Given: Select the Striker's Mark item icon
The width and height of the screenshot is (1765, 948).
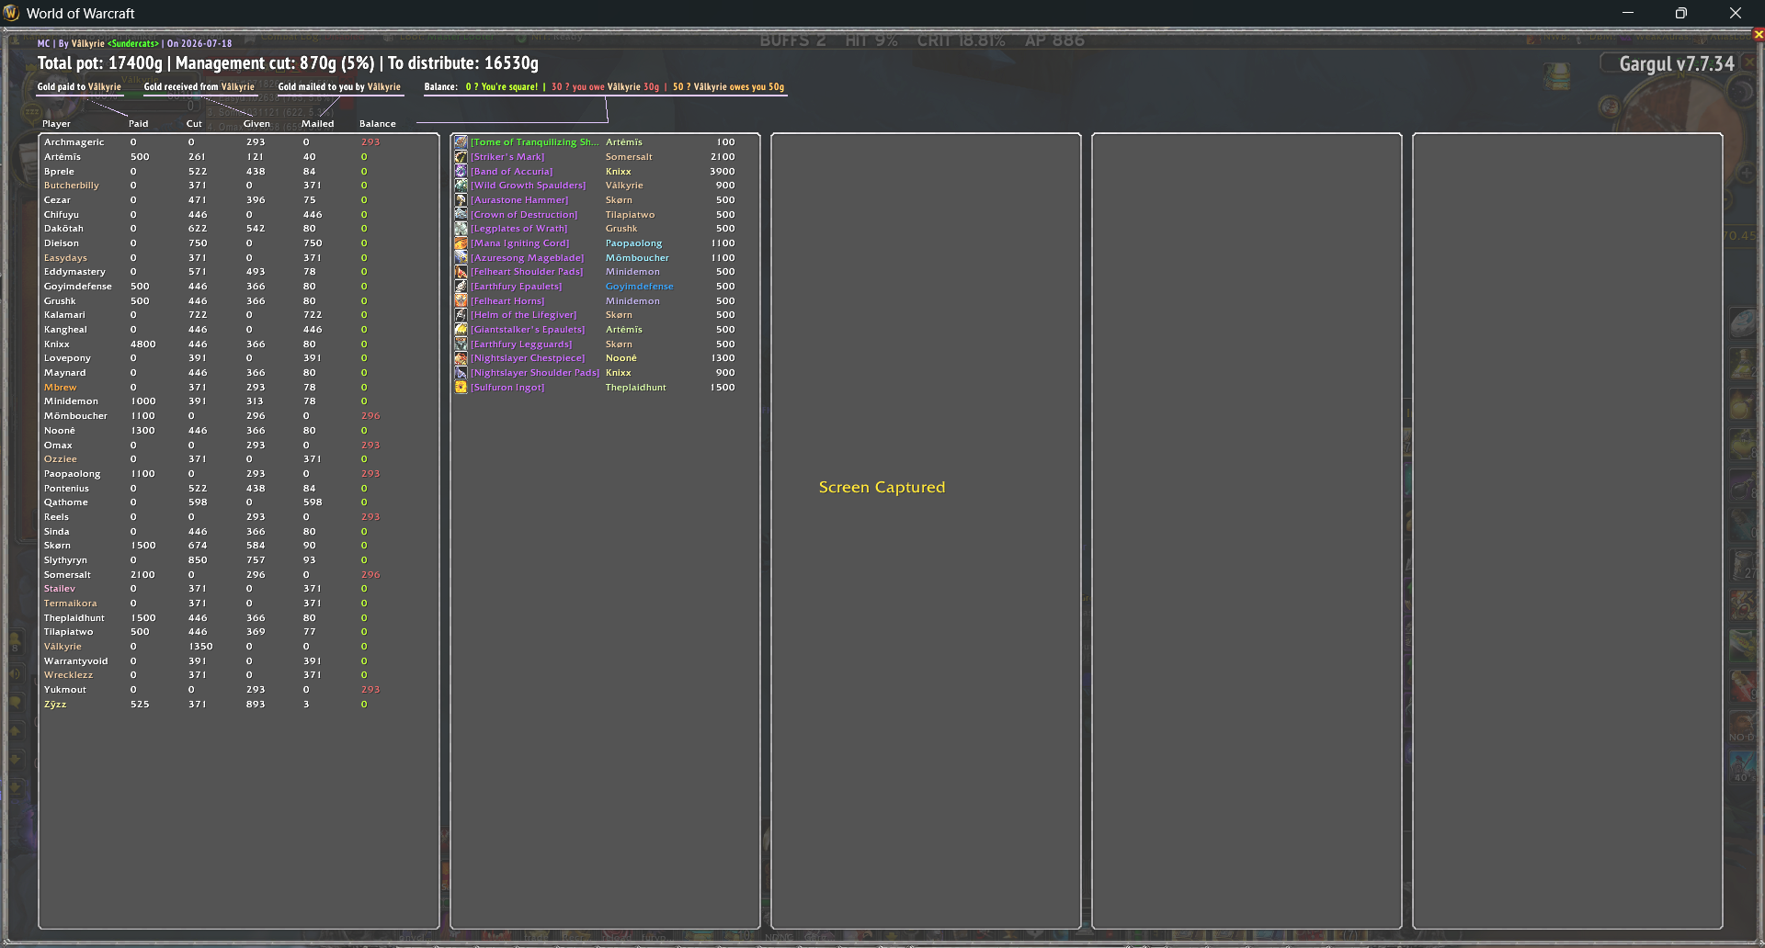Looking at the screenshot, I should pyautogui.click(x=461, y=157).
